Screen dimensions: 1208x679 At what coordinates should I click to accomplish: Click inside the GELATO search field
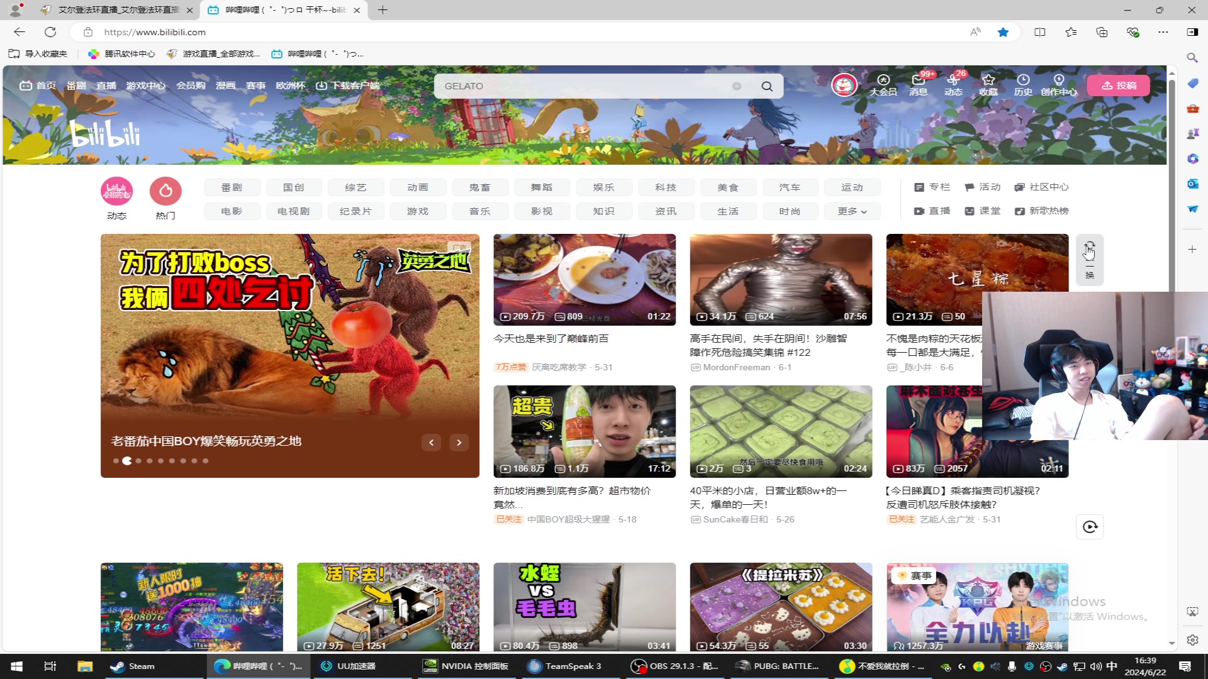(585, 86)
